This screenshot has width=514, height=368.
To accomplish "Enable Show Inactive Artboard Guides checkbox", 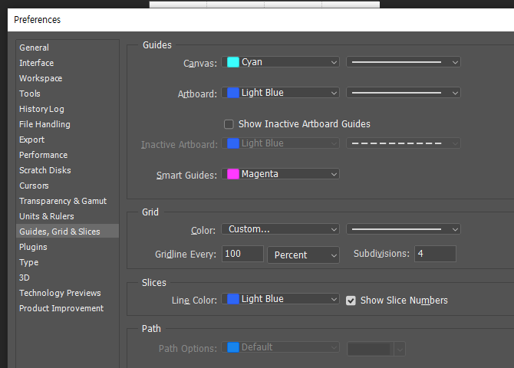I will point(229,124).
